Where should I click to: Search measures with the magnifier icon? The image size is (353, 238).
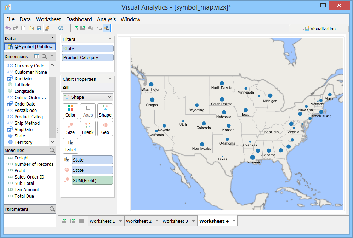tap(52, 150)
